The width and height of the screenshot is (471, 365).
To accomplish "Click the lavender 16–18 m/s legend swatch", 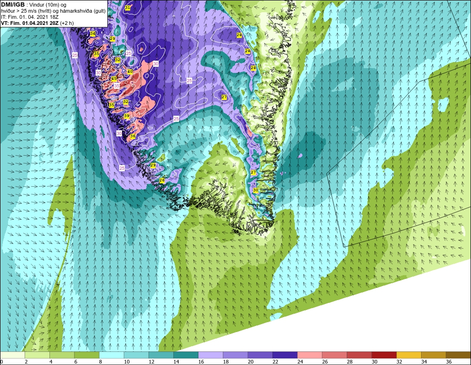I will [211, 355].
